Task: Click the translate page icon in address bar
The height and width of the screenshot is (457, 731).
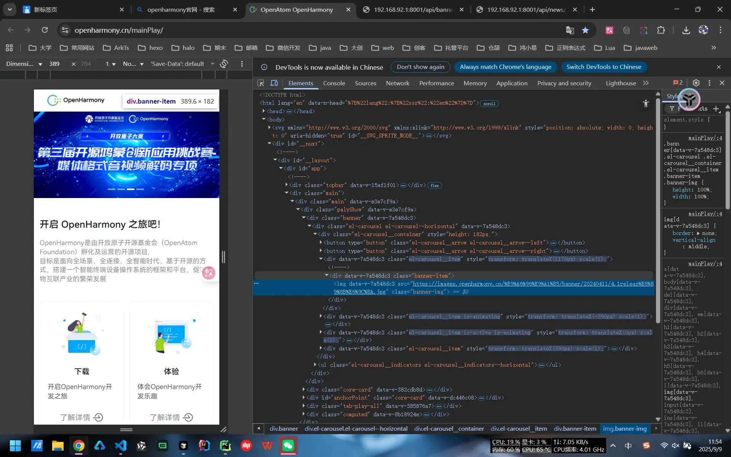Action: [570, 30]
